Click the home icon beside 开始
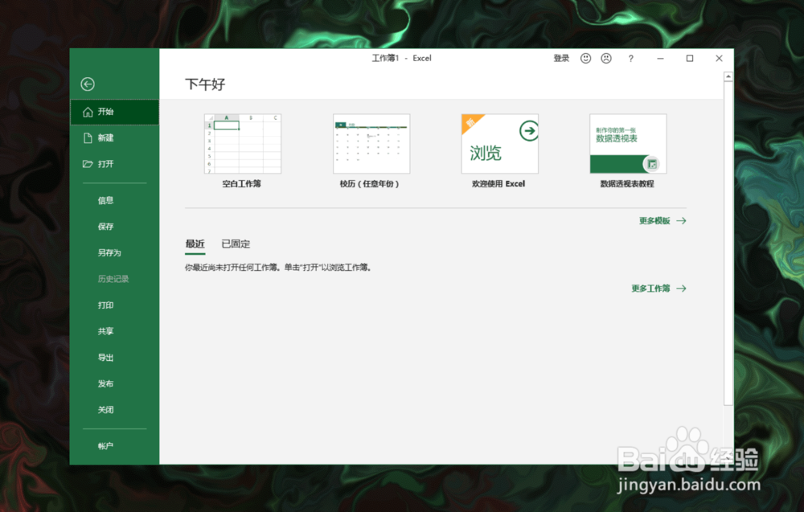This screenshot has width=804, height=512. pos(88,112)
